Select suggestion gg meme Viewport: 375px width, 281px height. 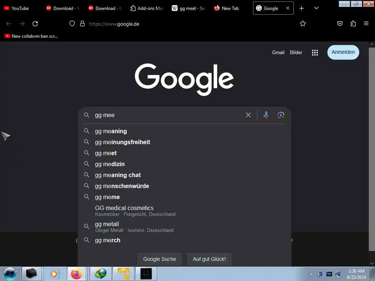(184, 197)
